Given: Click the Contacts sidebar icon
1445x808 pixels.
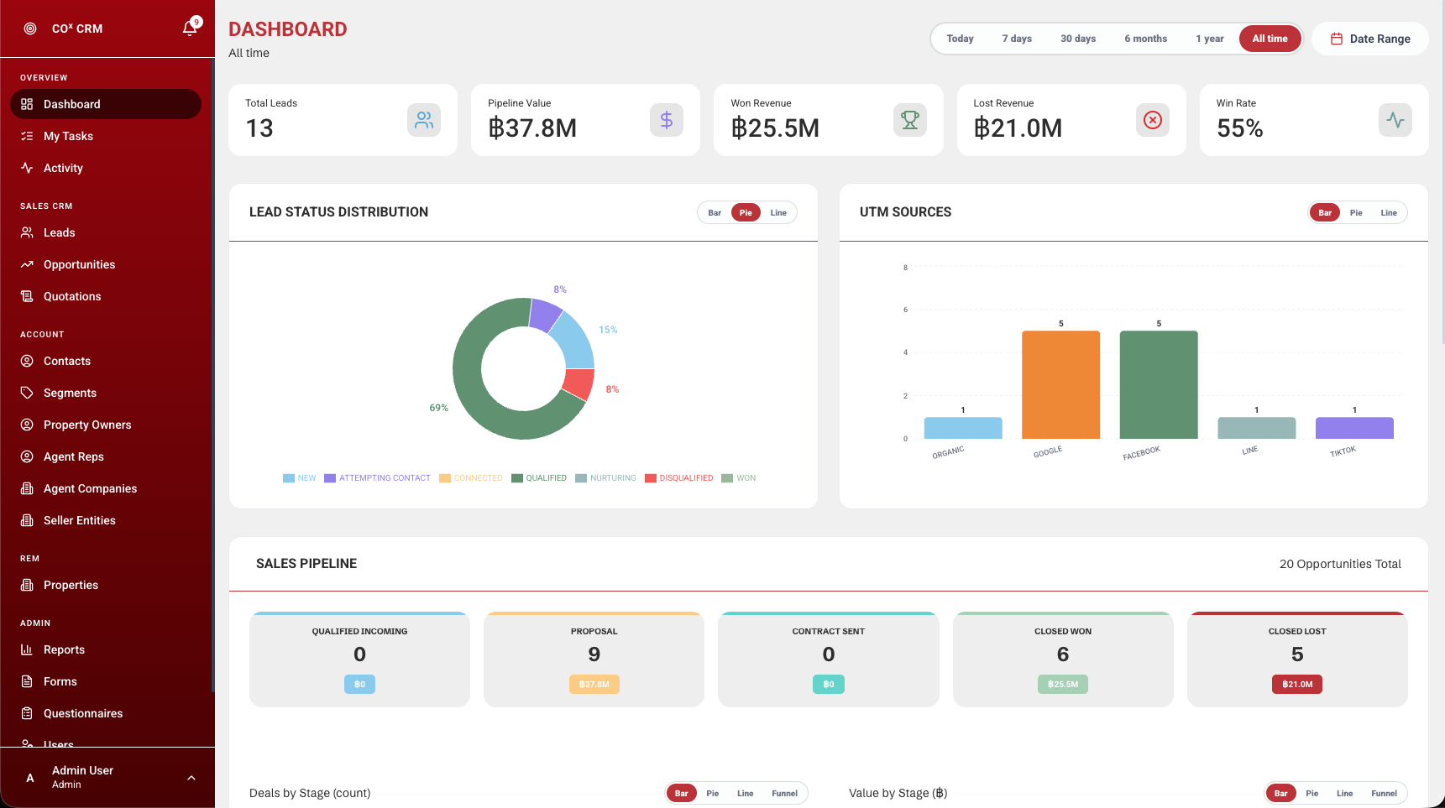Looking at the screenshot, I should 27,361.
